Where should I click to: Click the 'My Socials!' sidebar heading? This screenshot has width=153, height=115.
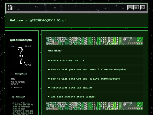click(x=18, y=97)
